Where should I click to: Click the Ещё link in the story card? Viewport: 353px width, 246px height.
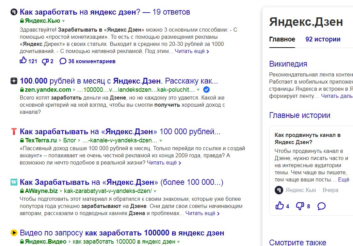click(344, 180)
